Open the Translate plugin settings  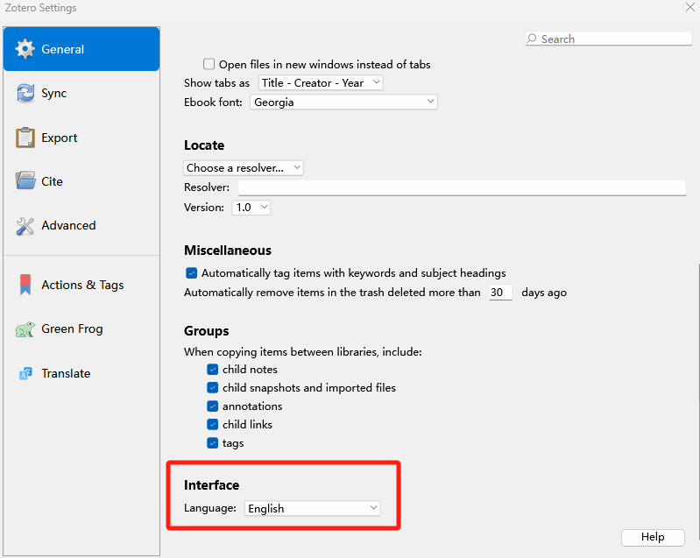click(81, 373)
